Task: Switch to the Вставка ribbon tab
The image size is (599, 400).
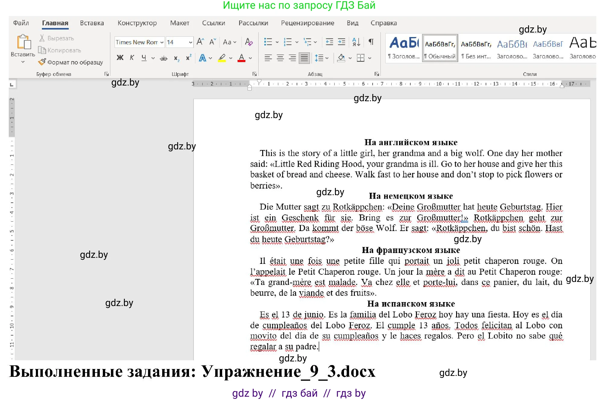Action: [x=92, y=23]
